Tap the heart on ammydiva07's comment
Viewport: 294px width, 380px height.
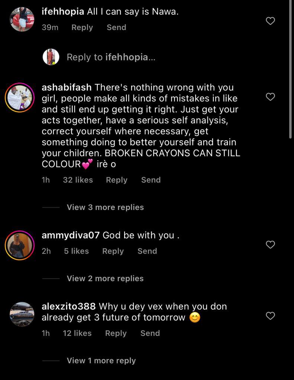tap(270, 245)
